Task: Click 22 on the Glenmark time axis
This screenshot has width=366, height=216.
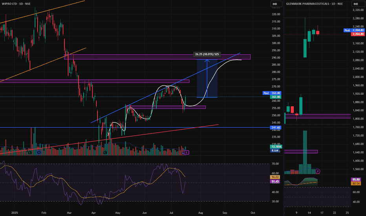Action: pyautogui.click(x=334, y=213)
